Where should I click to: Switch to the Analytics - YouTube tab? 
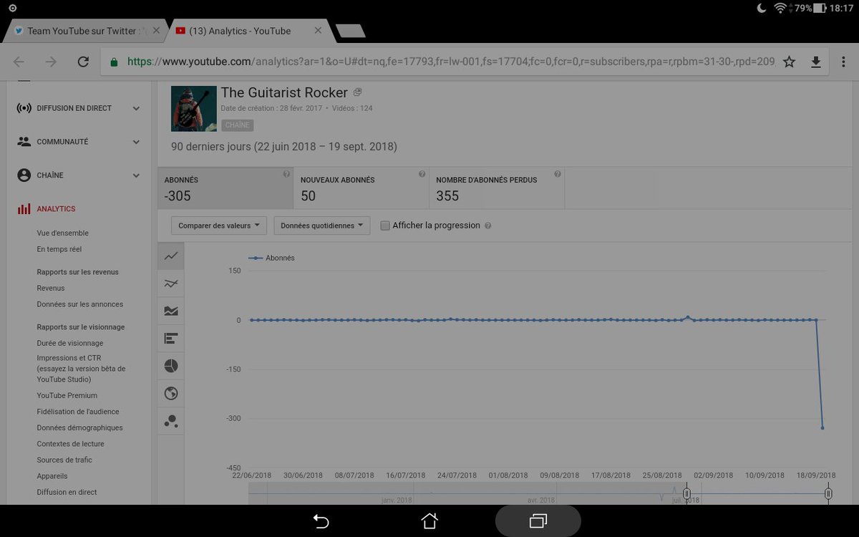251,31
